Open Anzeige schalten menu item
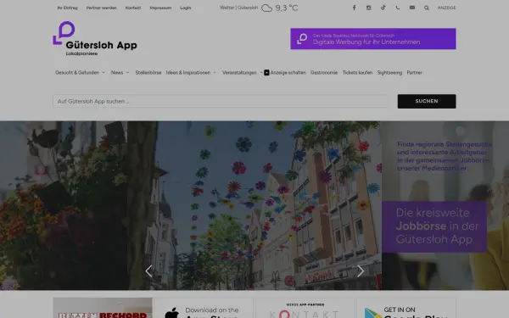Screen dimensions: 509x318 288,72
